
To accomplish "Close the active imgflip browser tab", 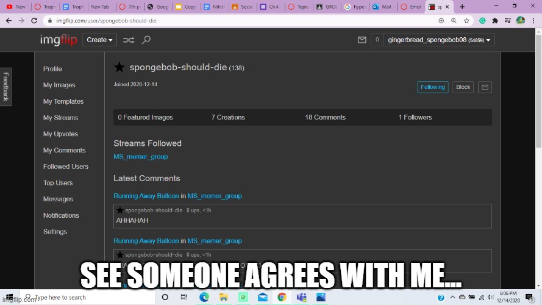I will (448, 7).
